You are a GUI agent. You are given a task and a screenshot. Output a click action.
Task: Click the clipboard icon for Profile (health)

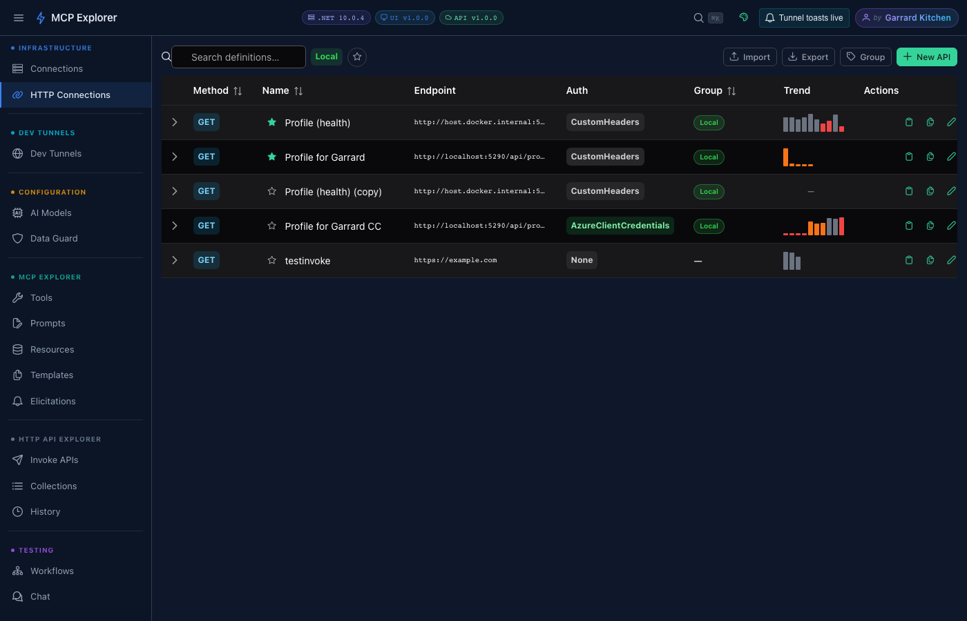(909, 122)
